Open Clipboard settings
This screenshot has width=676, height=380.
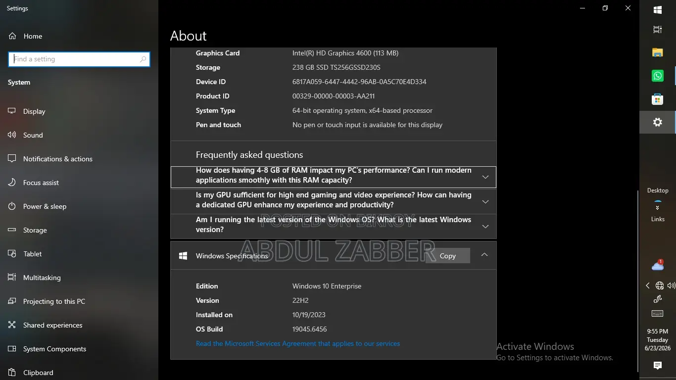point(79,372)
